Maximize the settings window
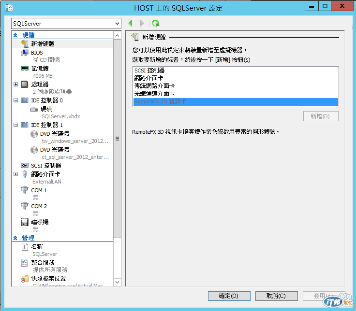 tap(325, 6)
